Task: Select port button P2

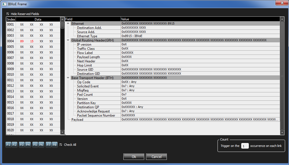Action: point(14,145)
